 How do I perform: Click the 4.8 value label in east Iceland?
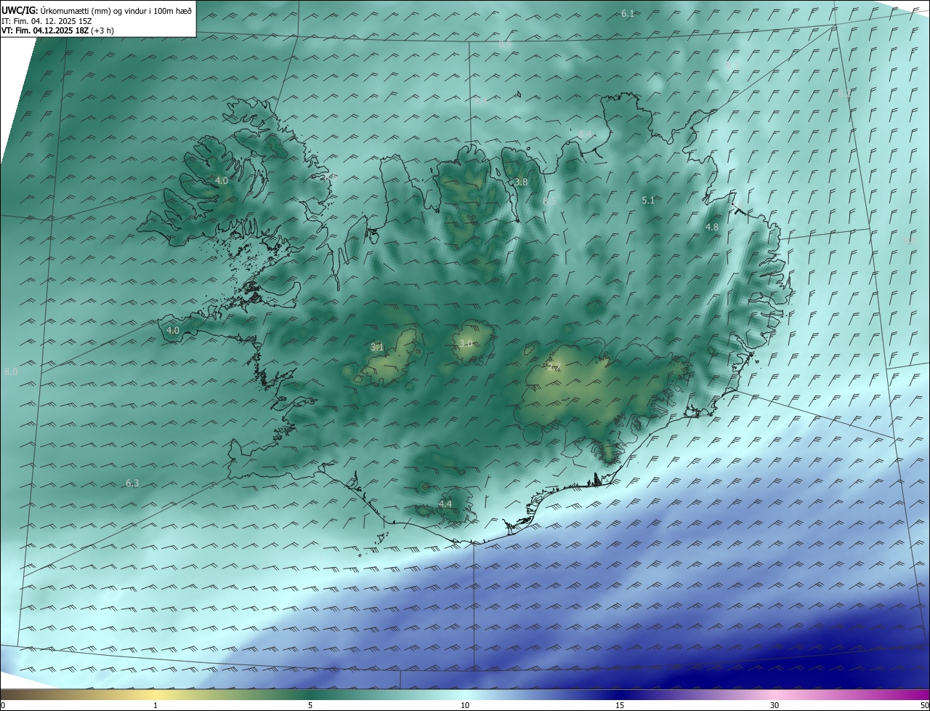[x=712, y=227]
